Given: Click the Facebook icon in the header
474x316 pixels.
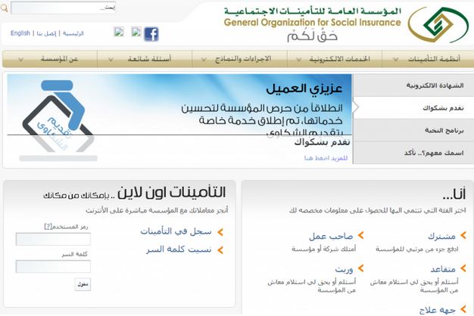Looking at the screenshot, I should (x=151, y=34).
